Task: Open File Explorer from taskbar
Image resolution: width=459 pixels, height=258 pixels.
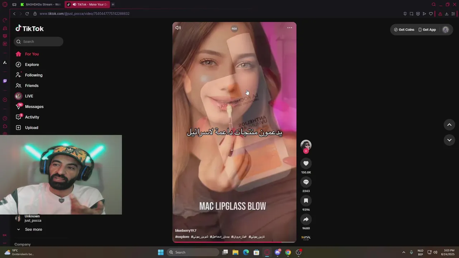Action: [x=236, y=252]
